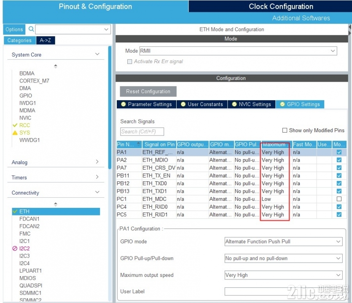This screenshot has width=352, height=303.
Task: Click the categories panel vertical scrollbar
Action: click(x=110, y=108)
